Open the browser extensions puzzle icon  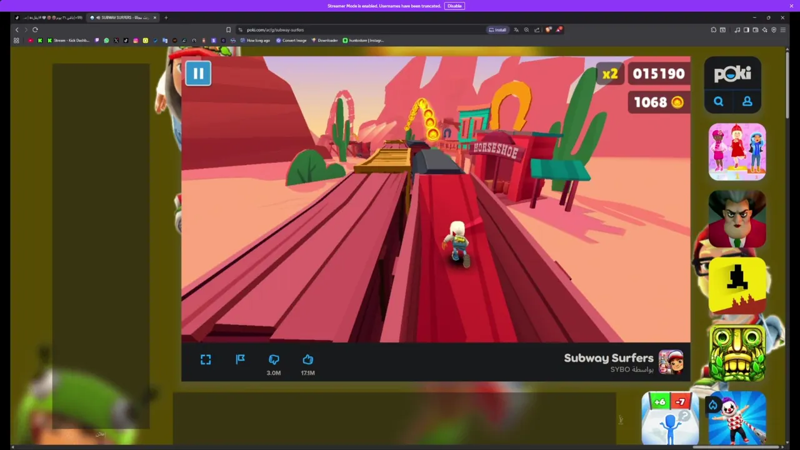coord(714,30)
